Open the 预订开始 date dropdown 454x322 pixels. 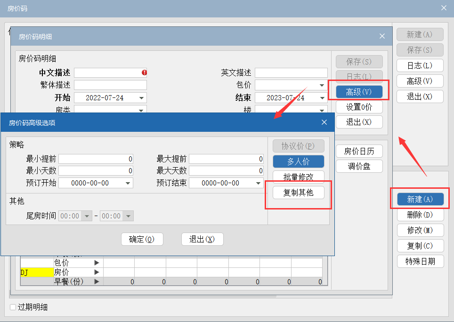128,183
